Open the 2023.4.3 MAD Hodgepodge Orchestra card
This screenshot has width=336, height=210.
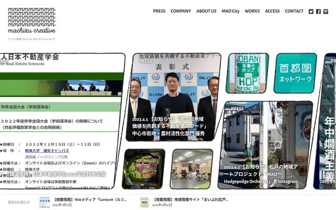pyautogui.click(x=265, y=145)
